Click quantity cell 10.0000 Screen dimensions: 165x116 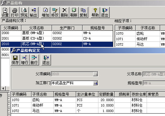pyautogui.click(x=106, y=105)
